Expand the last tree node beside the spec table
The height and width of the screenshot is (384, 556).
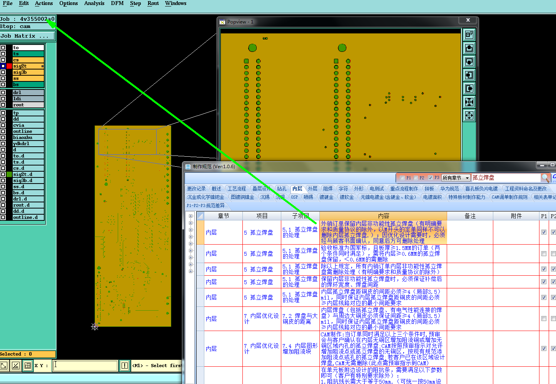(190, 271)
